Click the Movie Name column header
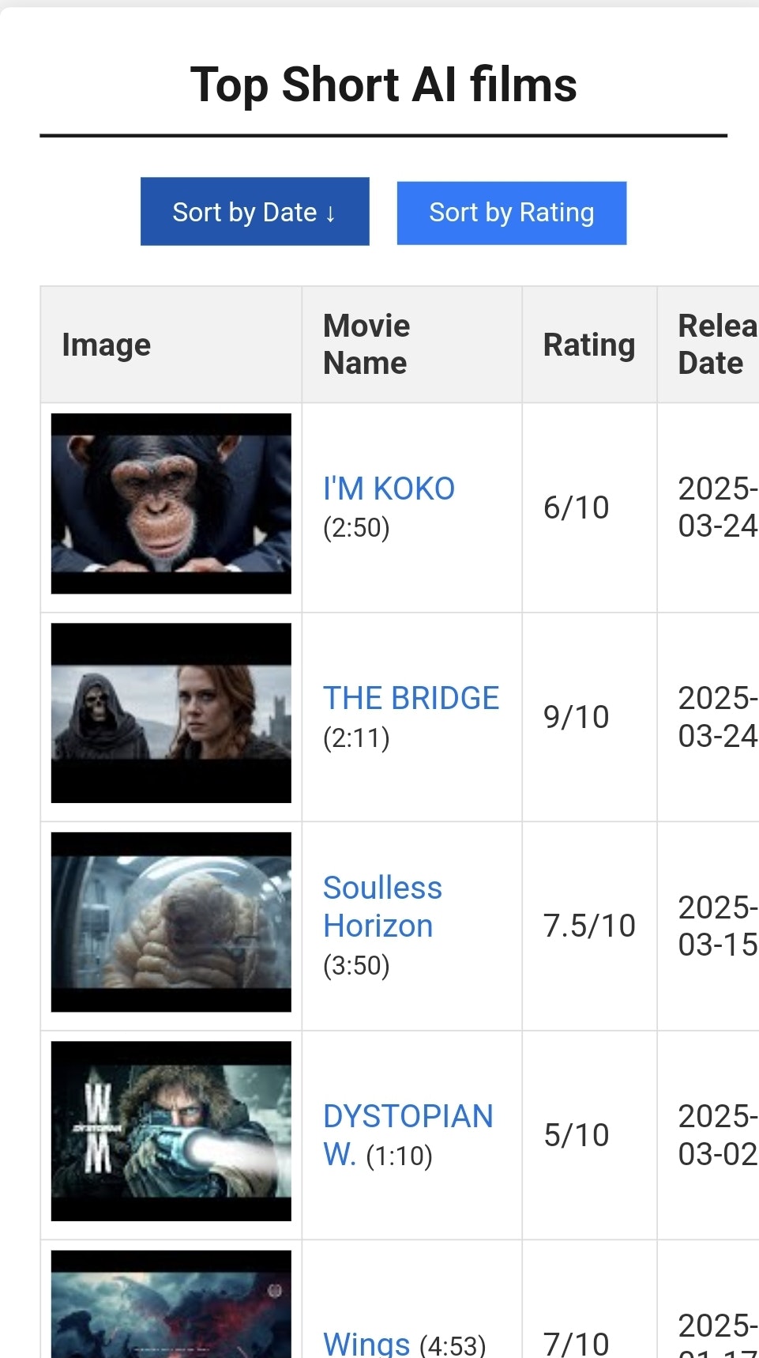 [366, 344]
